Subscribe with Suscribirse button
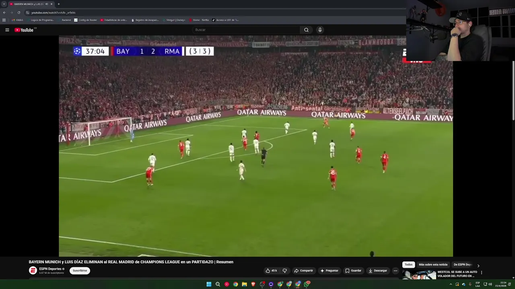The height and width of the screenshot is (289, 515). (80, 271)
